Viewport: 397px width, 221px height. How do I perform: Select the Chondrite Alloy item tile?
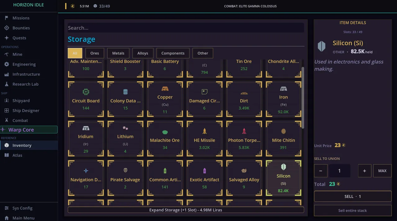click(x=283, y=68)
